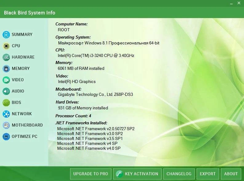The width and height of the screenshot is (244, 181).
Task: Open the BIOS section label
Action: click(16, 103)
